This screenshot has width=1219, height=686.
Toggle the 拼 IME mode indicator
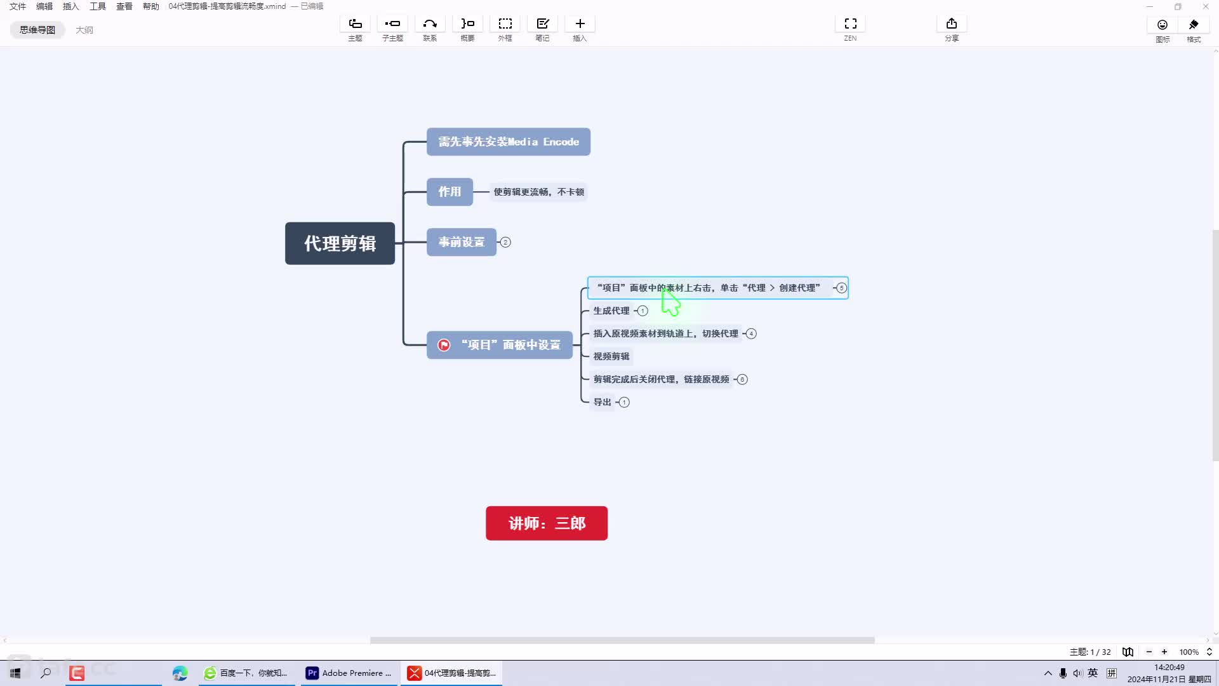[1112, 673]
